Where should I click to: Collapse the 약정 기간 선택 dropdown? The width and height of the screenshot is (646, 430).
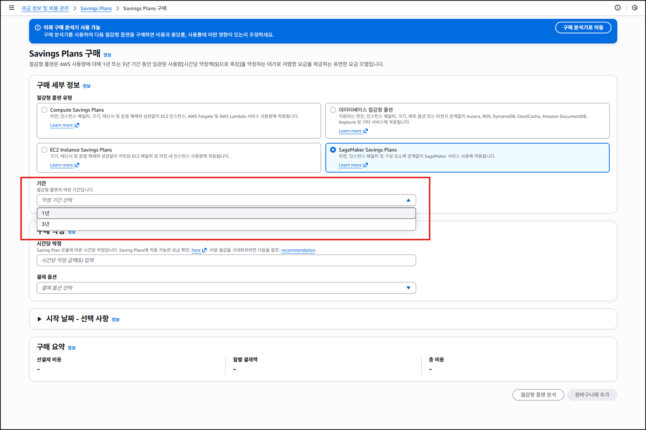pos(408,200)
